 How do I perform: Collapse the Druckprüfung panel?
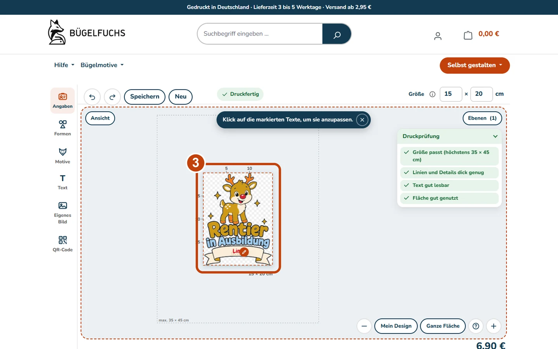coord(495,136)
